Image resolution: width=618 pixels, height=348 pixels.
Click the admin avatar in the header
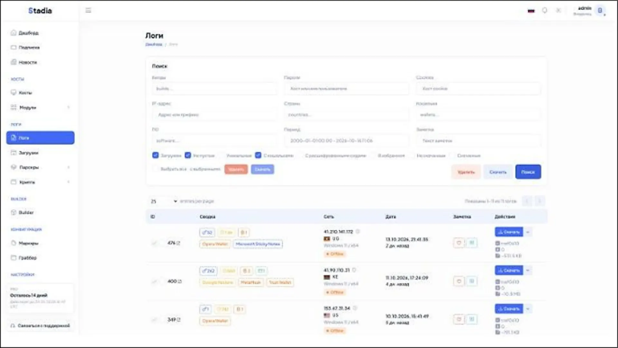click(600, 10)
